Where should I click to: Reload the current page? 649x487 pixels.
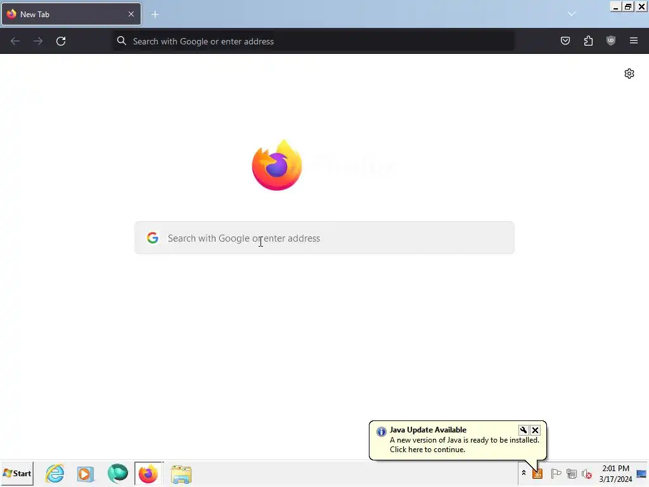pos(61,41)
